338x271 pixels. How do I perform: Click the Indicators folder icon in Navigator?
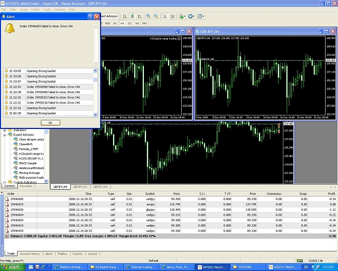10,130
